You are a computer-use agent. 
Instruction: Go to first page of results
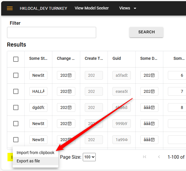point(145,157)
